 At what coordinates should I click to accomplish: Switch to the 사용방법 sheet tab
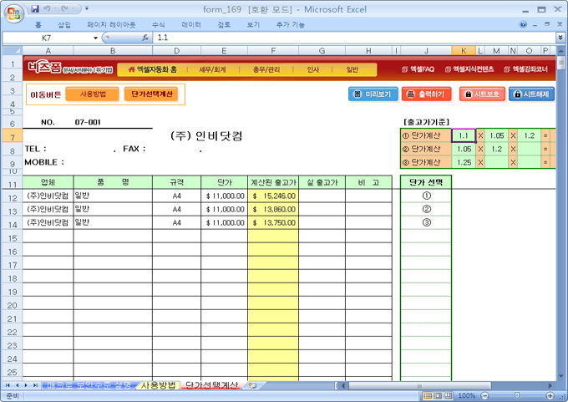pyautogui.click(x=158, y=385)
